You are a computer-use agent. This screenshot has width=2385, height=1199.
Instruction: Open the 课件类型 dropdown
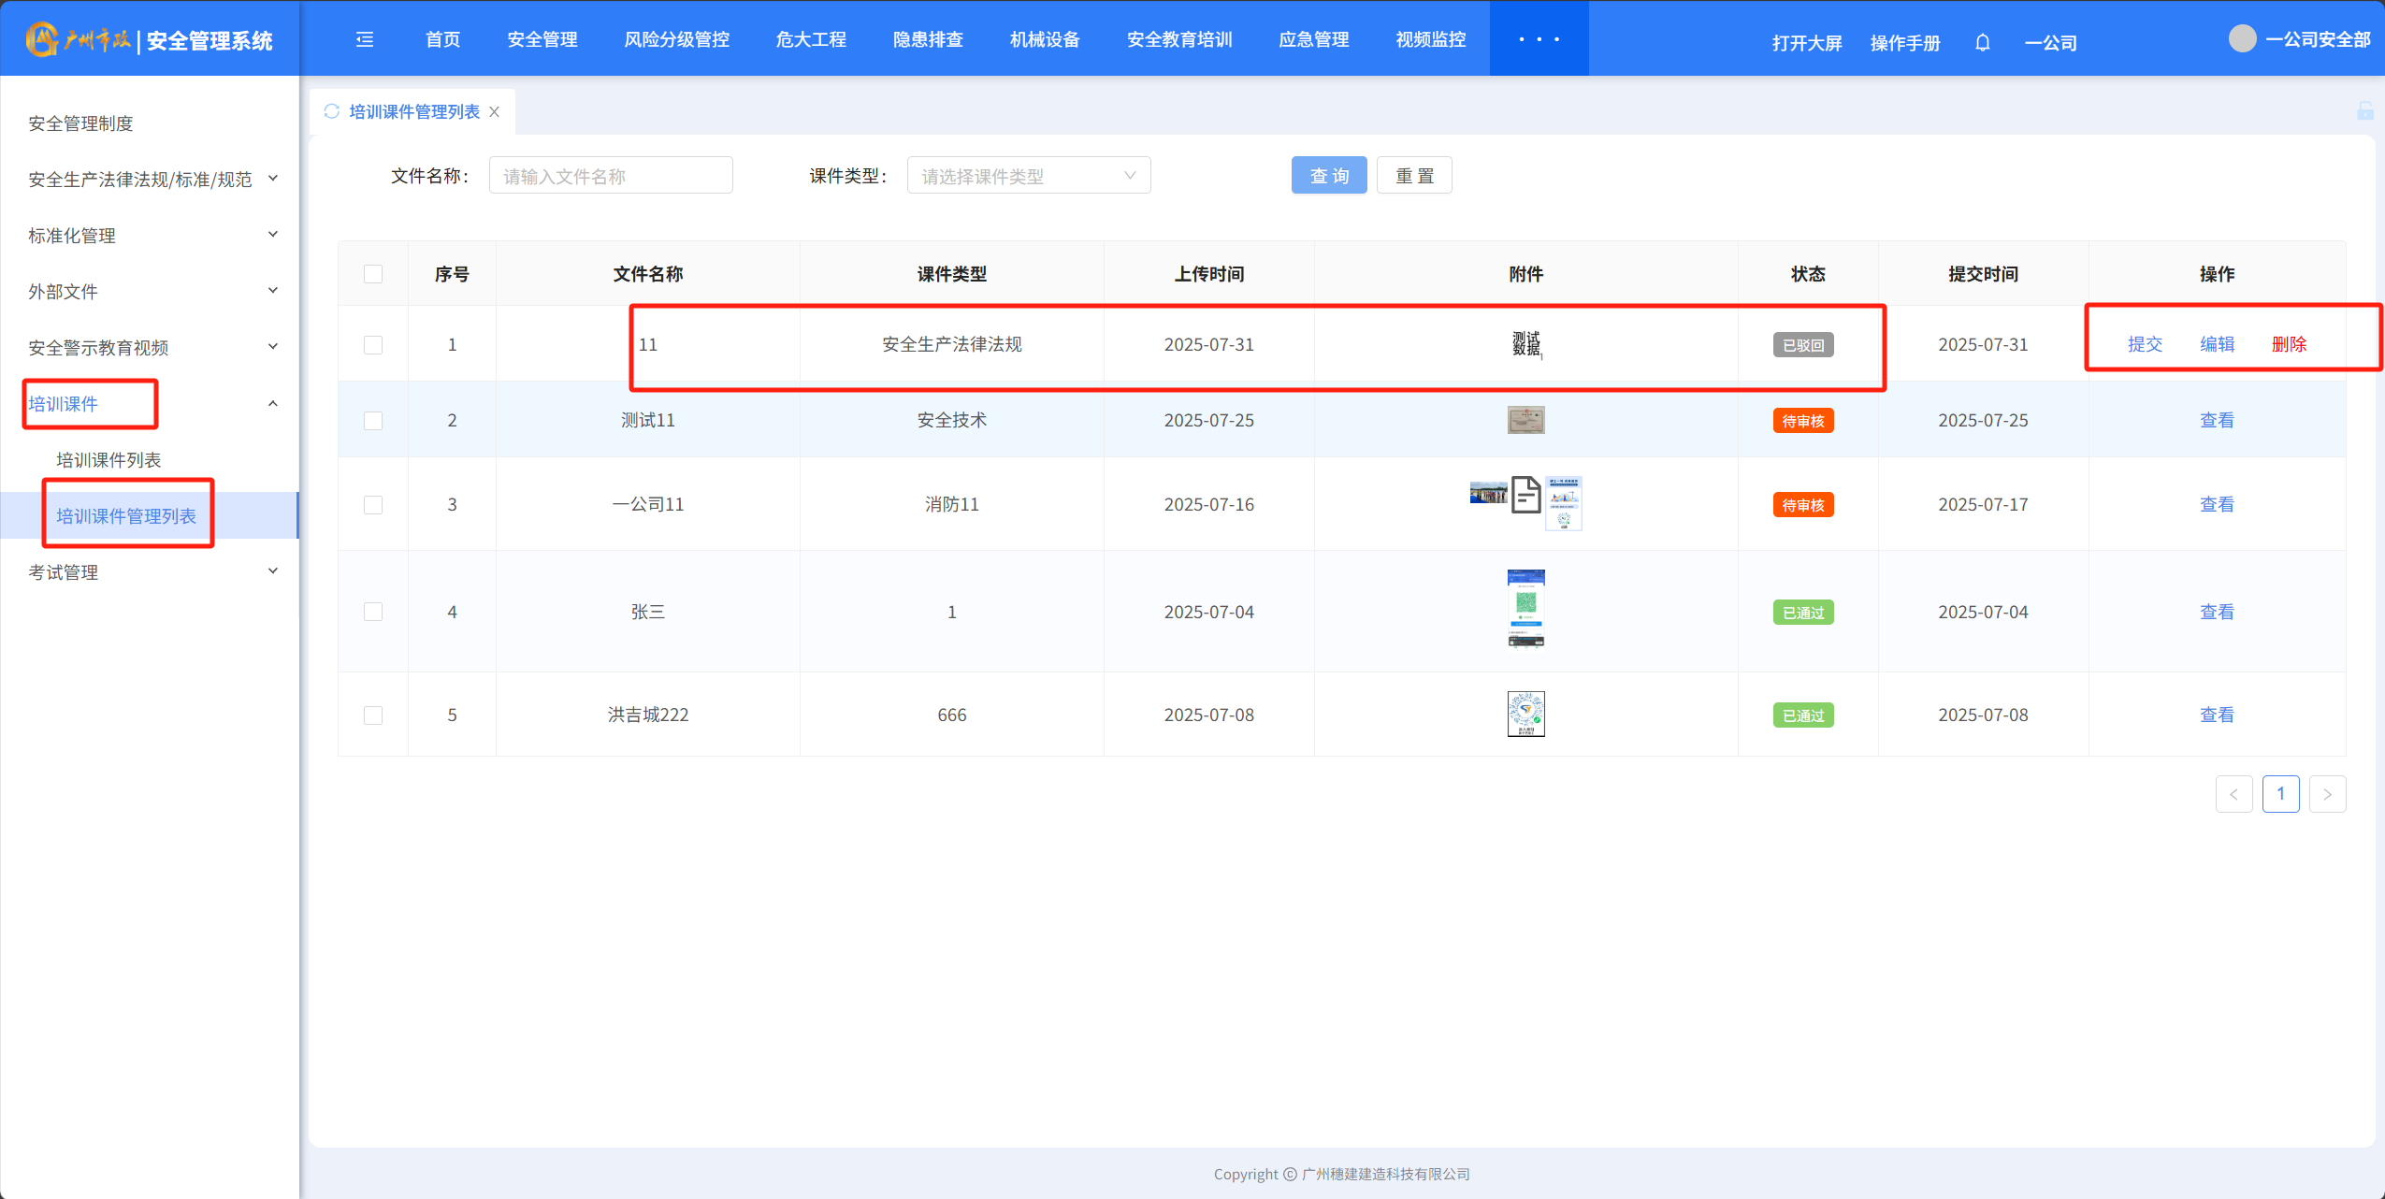(1028, 176)
